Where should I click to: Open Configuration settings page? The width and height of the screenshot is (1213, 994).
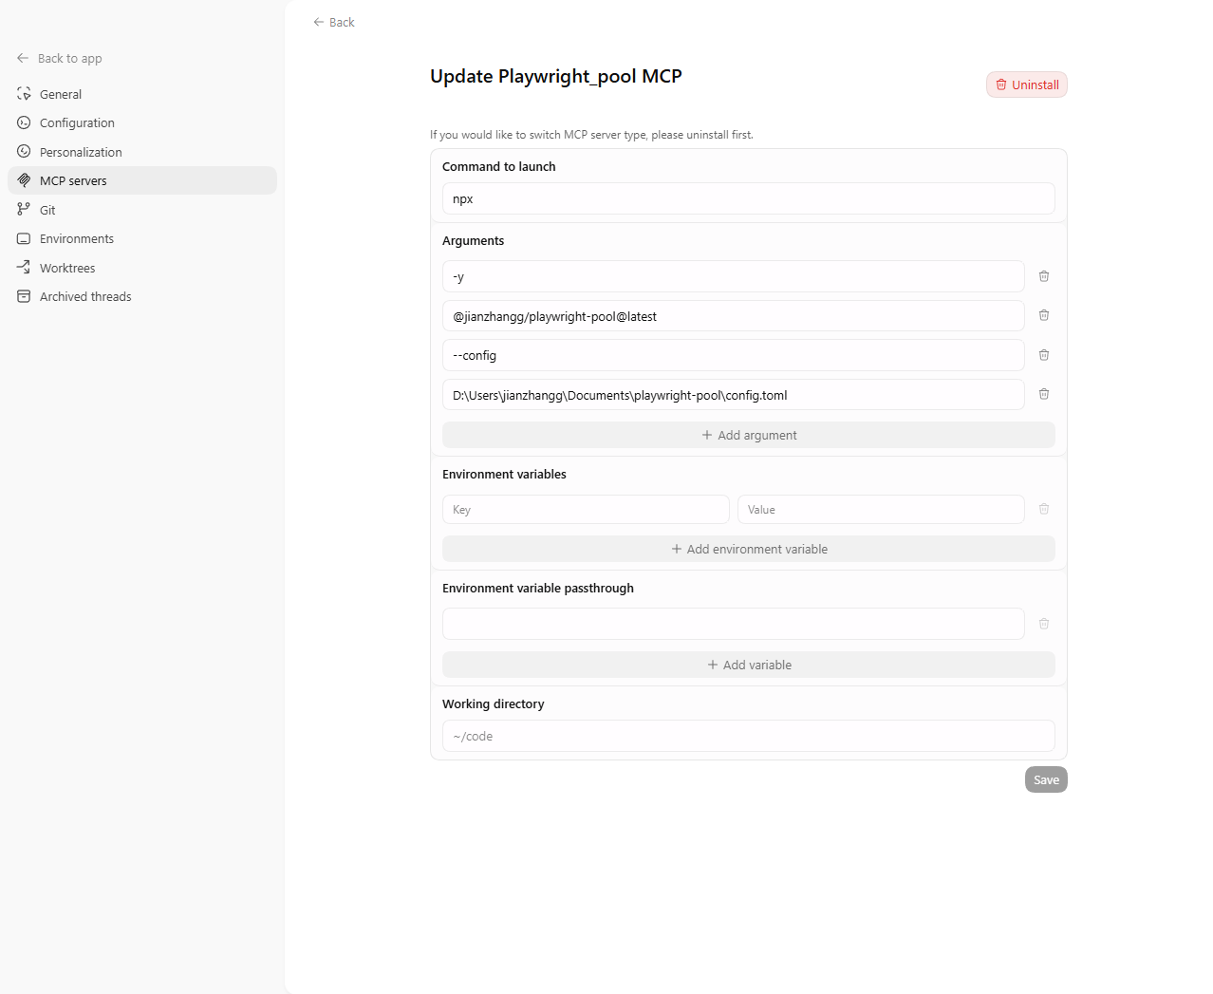[77, 123]
